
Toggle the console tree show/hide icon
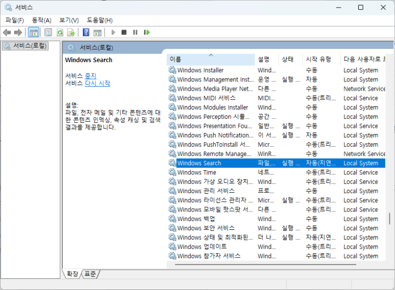[x=34, y=33]
